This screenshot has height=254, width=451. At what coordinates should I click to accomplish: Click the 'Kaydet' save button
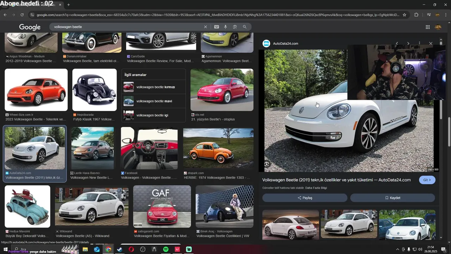393,198
